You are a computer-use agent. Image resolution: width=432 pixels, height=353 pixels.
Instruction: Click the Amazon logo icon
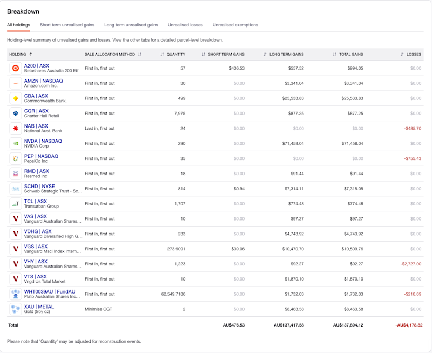16,83
